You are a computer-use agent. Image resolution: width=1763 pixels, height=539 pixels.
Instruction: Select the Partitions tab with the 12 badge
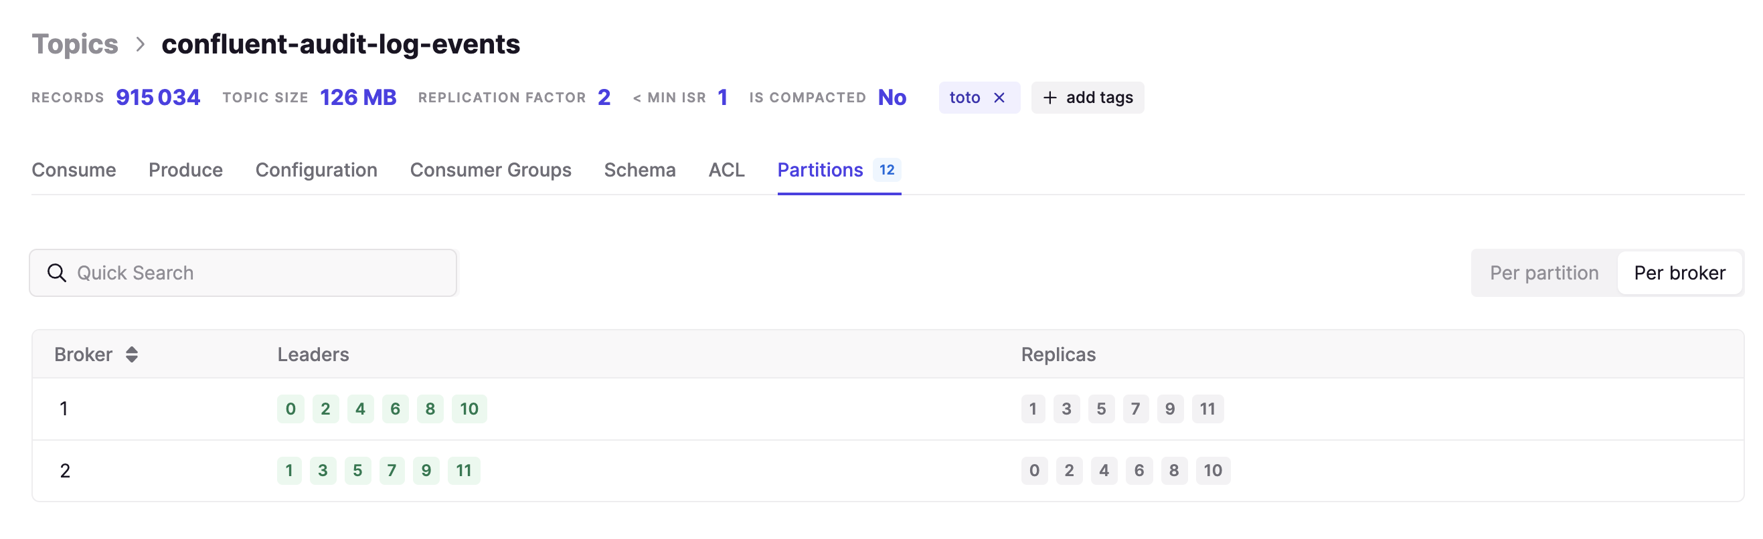(x=839, y=170)
